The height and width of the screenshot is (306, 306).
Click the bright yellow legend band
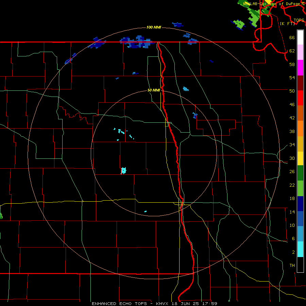(x=300, y=158)
